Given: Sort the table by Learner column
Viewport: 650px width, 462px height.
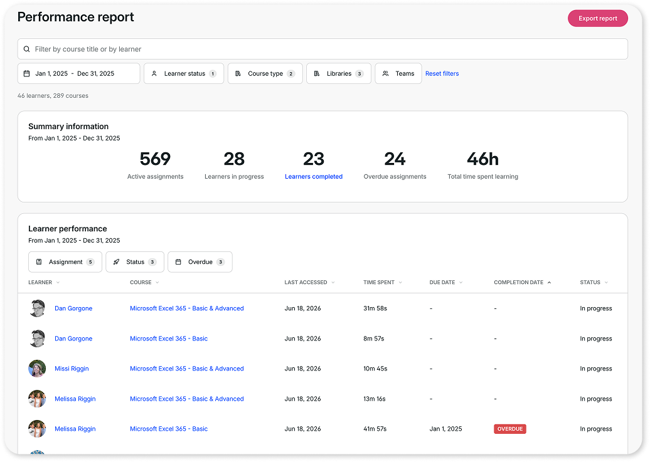Looking at the screenshot, I should 44,282.
